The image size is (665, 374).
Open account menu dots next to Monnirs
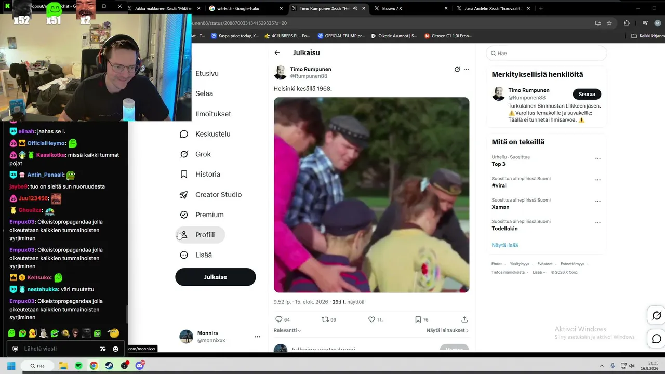tap(257, 337)
